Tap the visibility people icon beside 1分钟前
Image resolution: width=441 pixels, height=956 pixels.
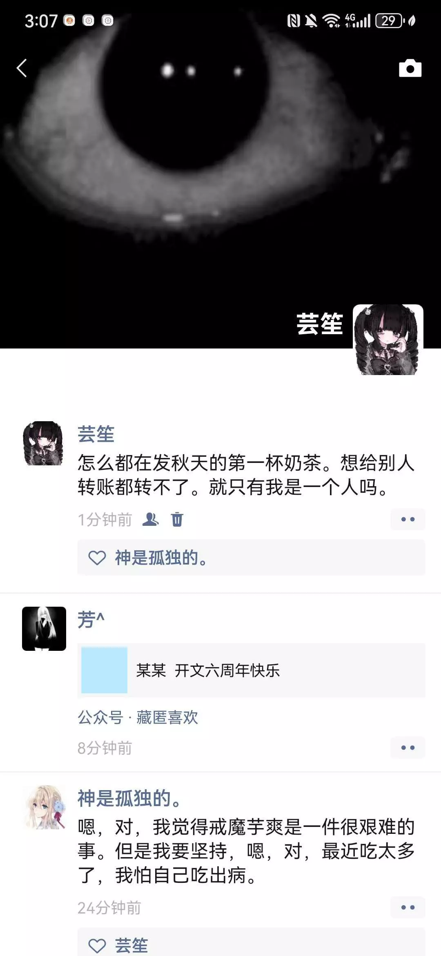pos(150,519)
